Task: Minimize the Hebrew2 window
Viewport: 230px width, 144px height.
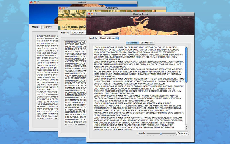Action: 35,3
